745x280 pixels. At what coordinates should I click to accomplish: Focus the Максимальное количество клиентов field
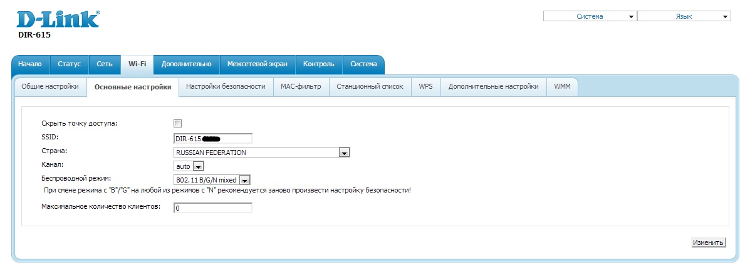[213, 207]
